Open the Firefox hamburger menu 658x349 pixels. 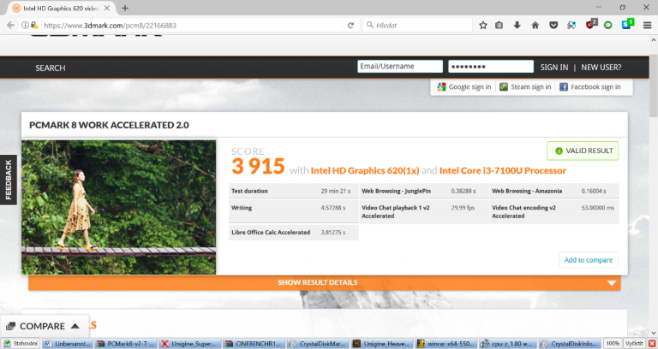(648, 26)
